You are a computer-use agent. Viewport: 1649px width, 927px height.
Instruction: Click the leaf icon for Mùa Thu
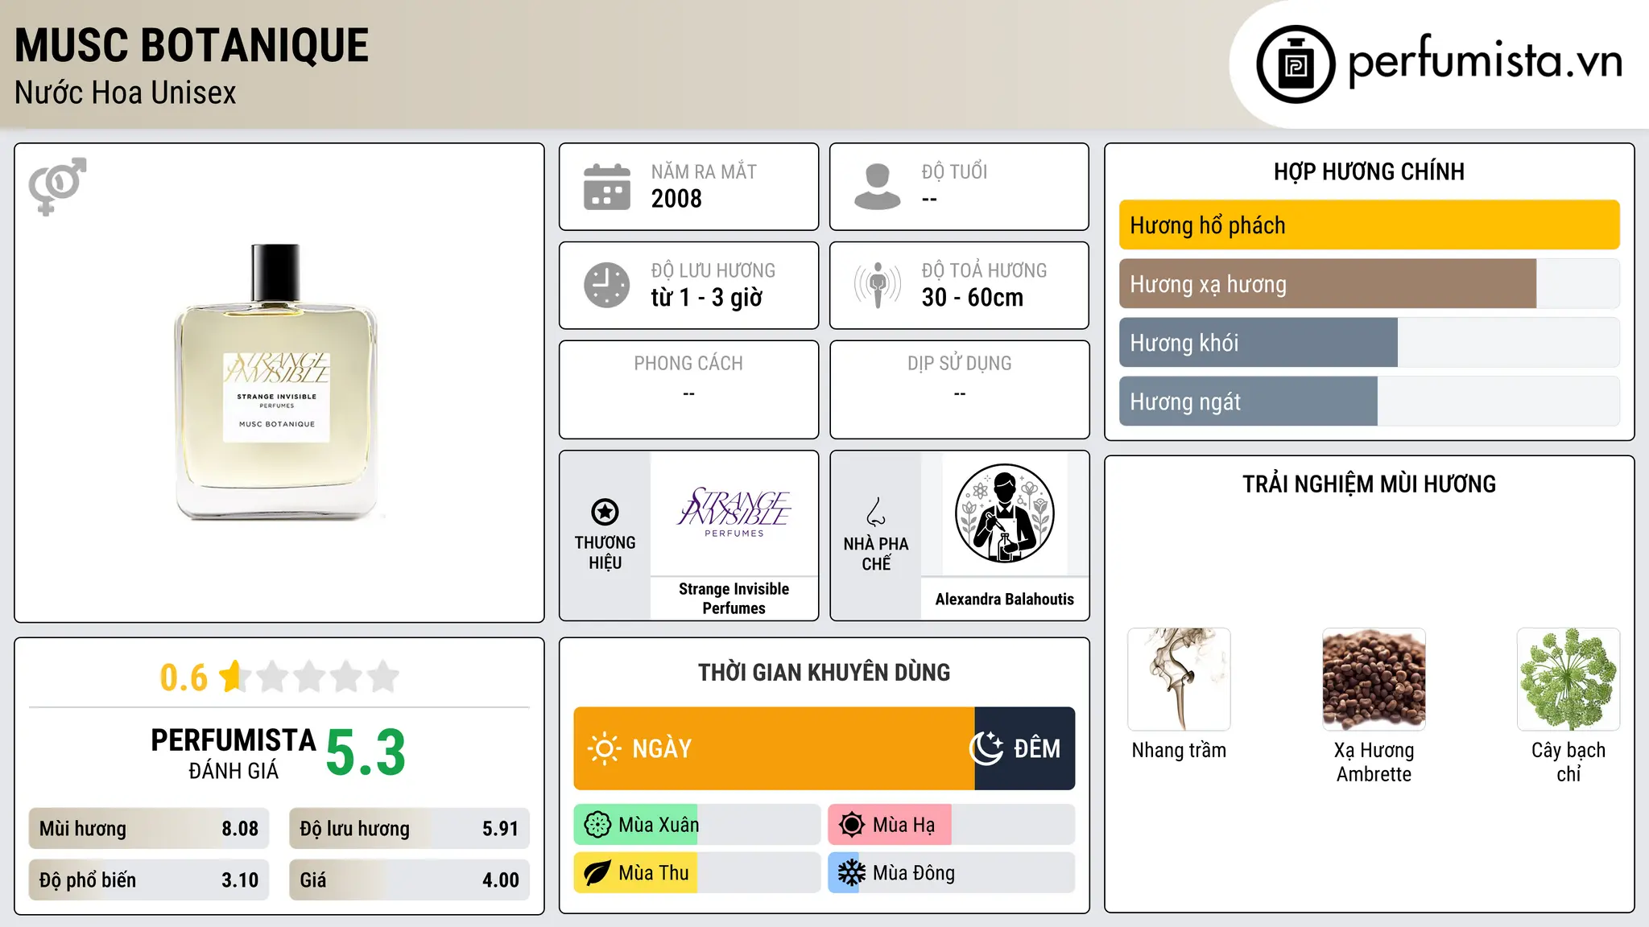coord(597,873)
